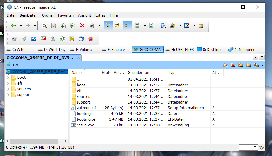272x156 pixels.
Task: Click the green figure icon in the second toolbar
Action: pos(53,39)
